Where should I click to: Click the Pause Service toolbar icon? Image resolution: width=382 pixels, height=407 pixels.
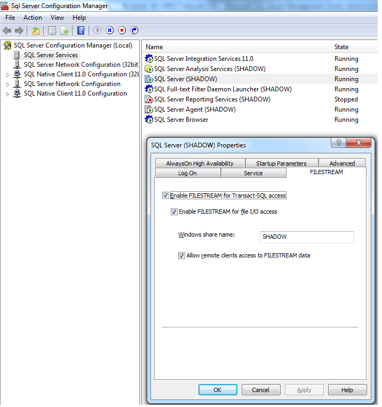point(110,30)
